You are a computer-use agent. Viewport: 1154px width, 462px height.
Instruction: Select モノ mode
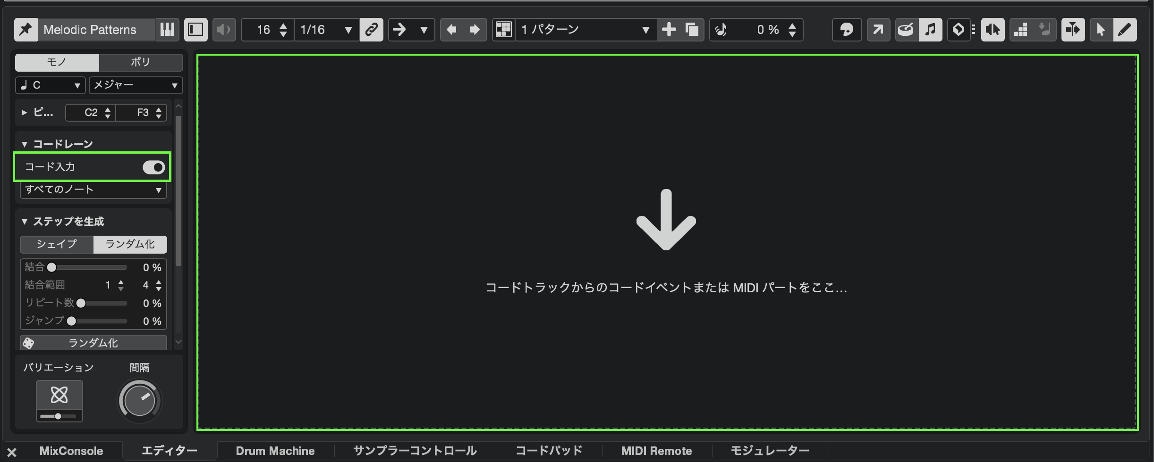pyautogui.click(x=57, y=62)
